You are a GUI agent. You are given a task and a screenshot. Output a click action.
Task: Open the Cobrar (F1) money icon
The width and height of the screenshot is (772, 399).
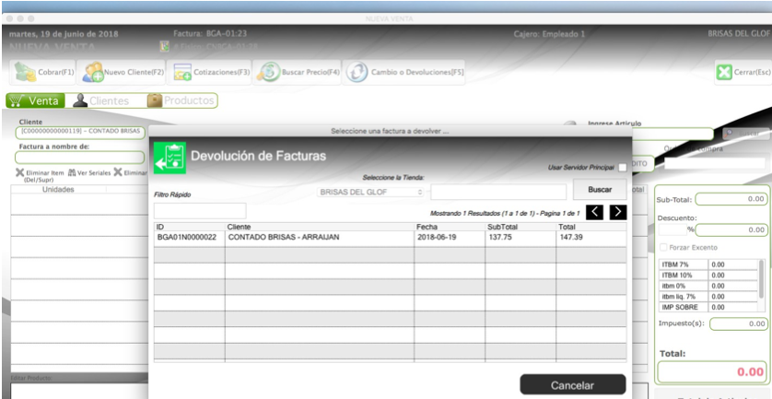tap(25, 72)
